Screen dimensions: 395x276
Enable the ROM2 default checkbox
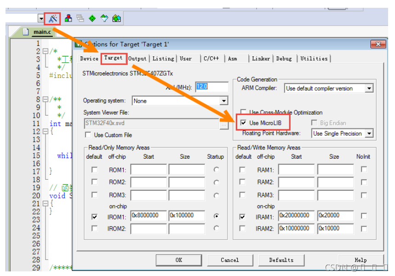[x=94, y=182]
